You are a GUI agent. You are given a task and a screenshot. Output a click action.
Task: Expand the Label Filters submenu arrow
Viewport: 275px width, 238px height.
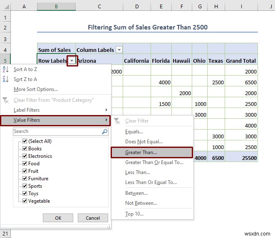(106, 110)
